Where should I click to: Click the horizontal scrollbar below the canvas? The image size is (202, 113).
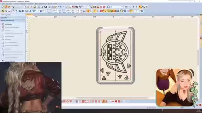[111, 98]
